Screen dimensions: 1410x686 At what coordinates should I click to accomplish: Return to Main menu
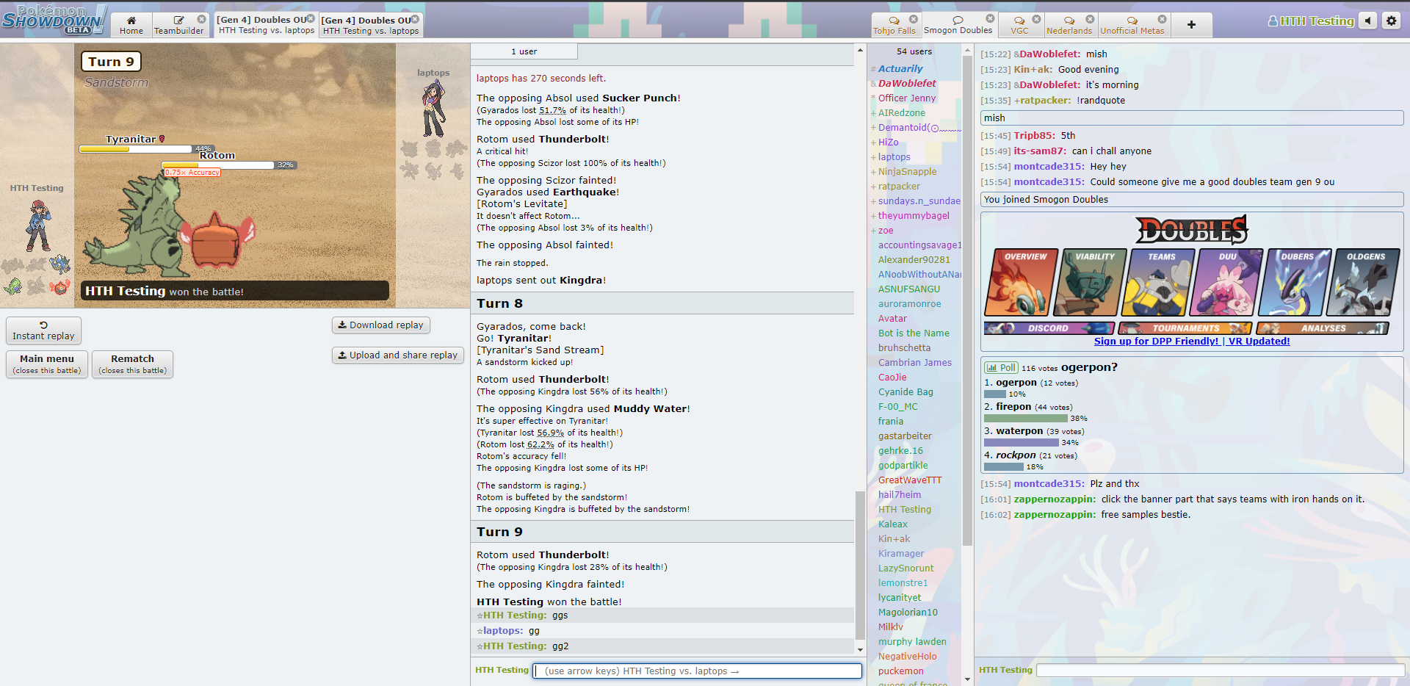47,364
